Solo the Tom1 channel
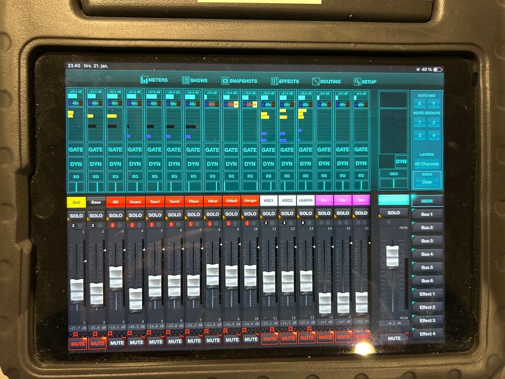505x379 pixels. 155,215
